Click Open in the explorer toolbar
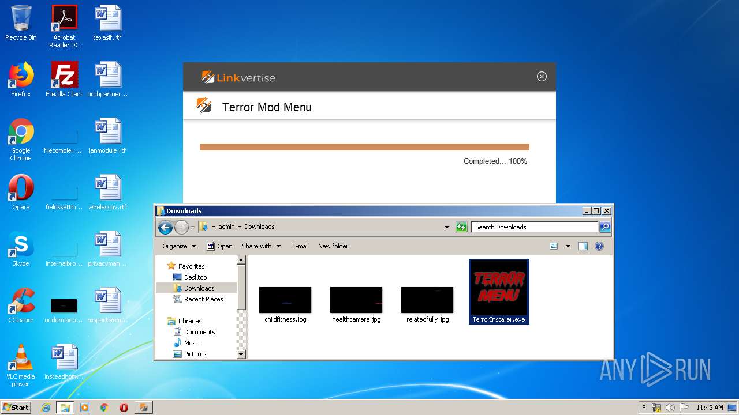Viewport: 739px width, 415px height. (x=220, y=246)
